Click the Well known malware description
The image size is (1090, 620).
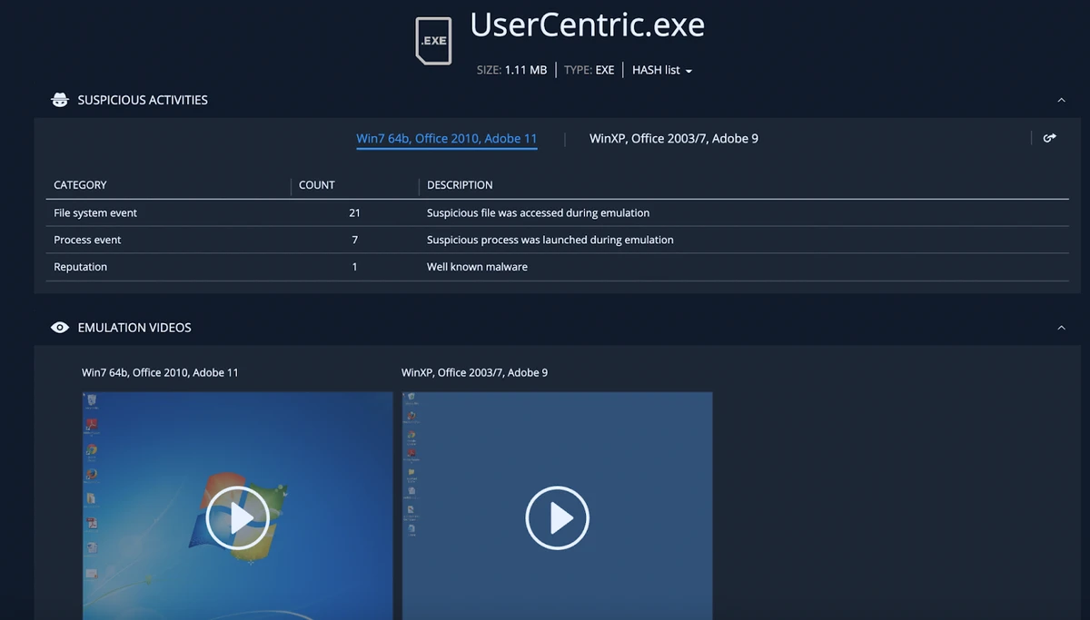coord(477,268)
